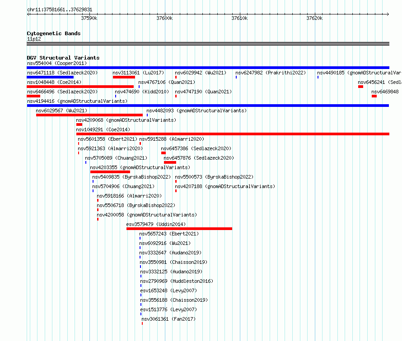Screen dimensions: 402x341
Task: Click nsv5921363 (Almarri2020) label
Action: (x=110, y=148)
